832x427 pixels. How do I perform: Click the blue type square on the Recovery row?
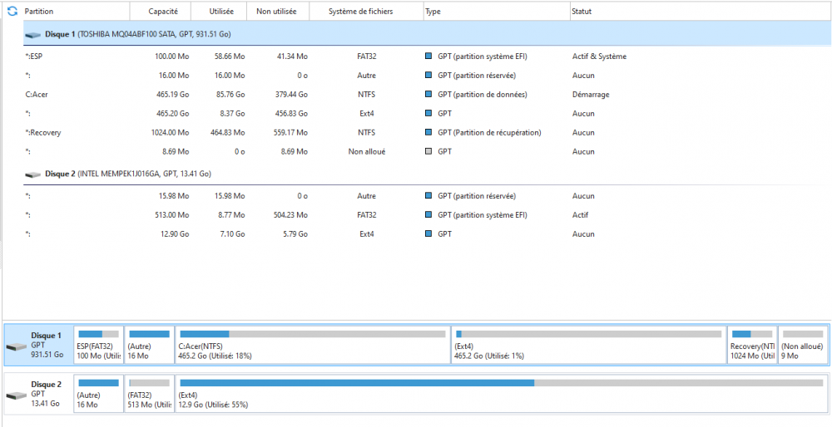click(x=428, y=132)
